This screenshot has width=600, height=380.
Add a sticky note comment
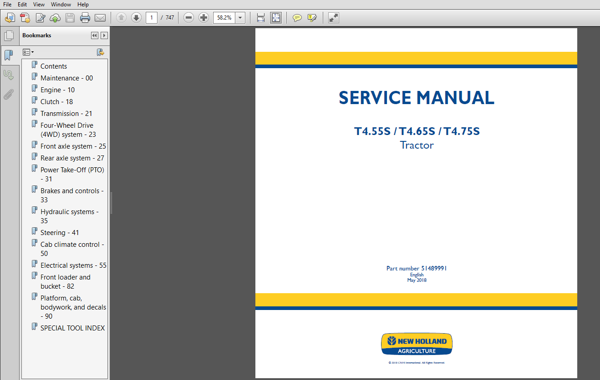297,18
